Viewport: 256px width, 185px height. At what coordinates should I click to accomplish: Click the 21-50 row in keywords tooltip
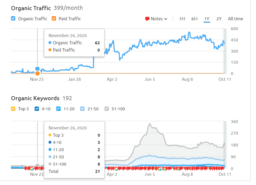(74, 157)
